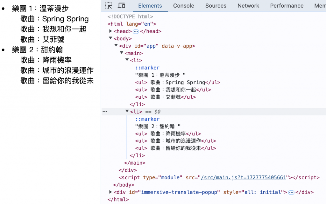Image resolution: width=326 pixels, height=204 pixels.
Task: Click page text 歌曲：留給你的我從未
Action: pyautogui.click(x=57, y=81)
